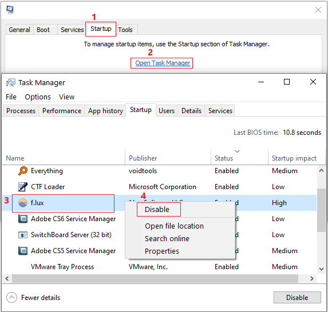Click the SwitchBoard Server row icon
Image resolution: width=328 pixels, height=312 pixels.
(23, 235)
